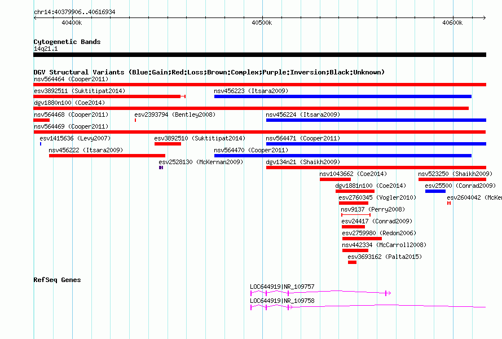Screen dimensions: 502x339
Task: Click the left arrow of the ruler
Action: [x=35, y=17]
